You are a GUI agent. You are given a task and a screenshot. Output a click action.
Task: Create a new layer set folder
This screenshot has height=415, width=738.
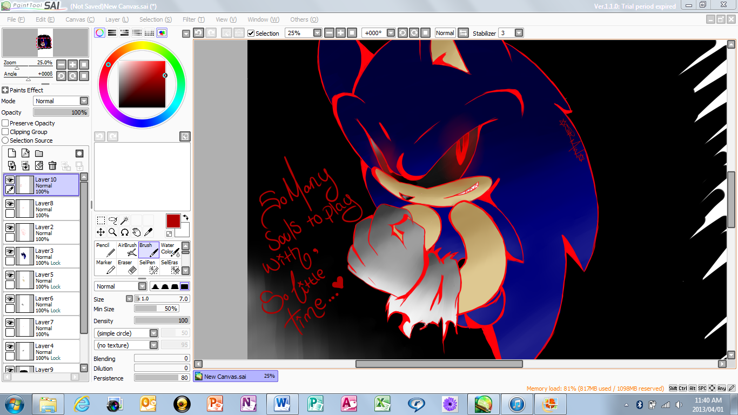click(x=39, y=153)
